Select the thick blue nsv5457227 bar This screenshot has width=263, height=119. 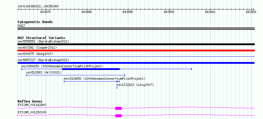[x=136, y=63]
